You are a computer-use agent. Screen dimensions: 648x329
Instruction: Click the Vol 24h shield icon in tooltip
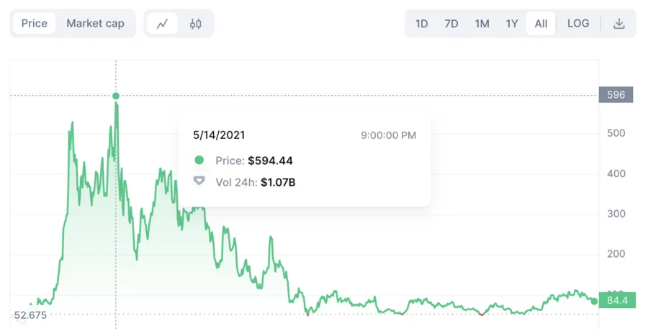[x=199, y=181]
